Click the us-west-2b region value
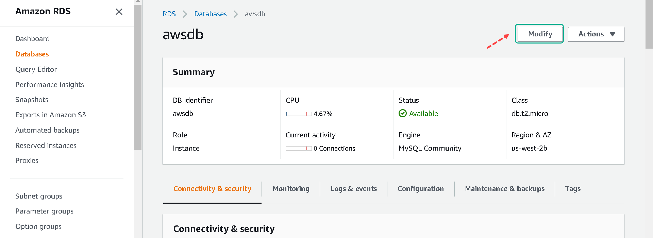 coord(529,148)
